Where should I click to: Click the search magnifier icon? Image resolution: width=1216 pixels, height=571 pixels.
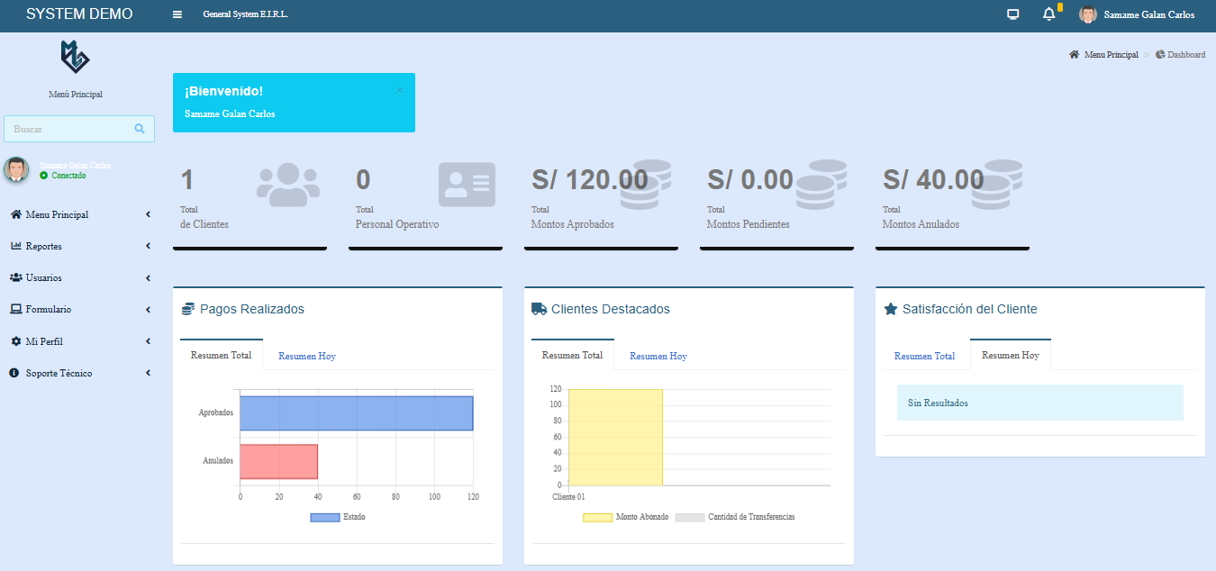140,129
